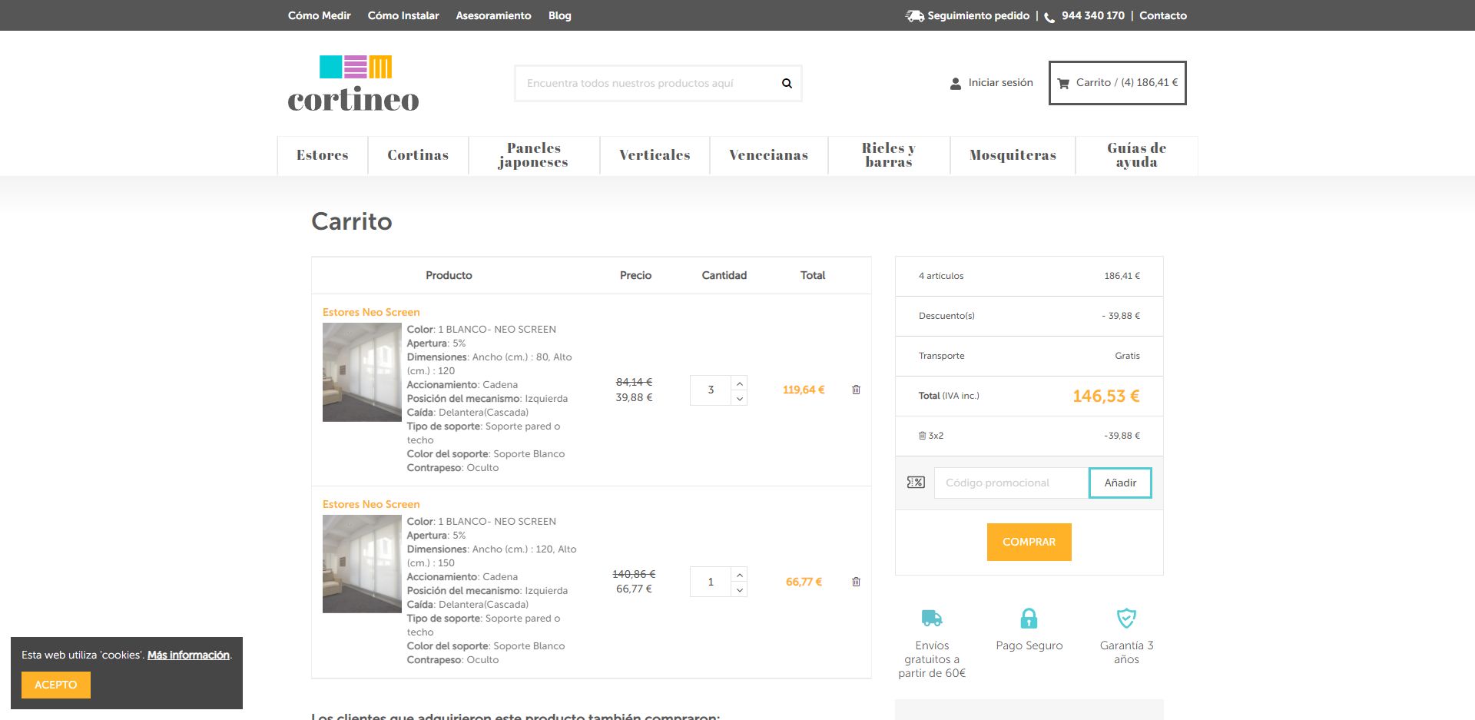The width and height of the screenshot is (1475, 720).
Task: Delete first Estores Neo Screen item
Action: 856,390
